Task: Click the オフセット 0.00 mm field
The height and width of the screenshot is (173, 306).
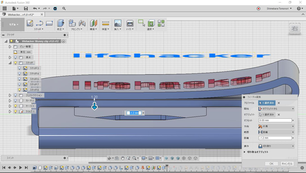Action: pyautogui.click(x=275, y=120)
